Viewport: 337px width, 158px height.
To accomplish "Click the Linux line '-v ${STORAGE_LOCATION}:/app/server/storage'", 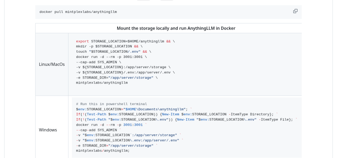I will coord(123,67).
